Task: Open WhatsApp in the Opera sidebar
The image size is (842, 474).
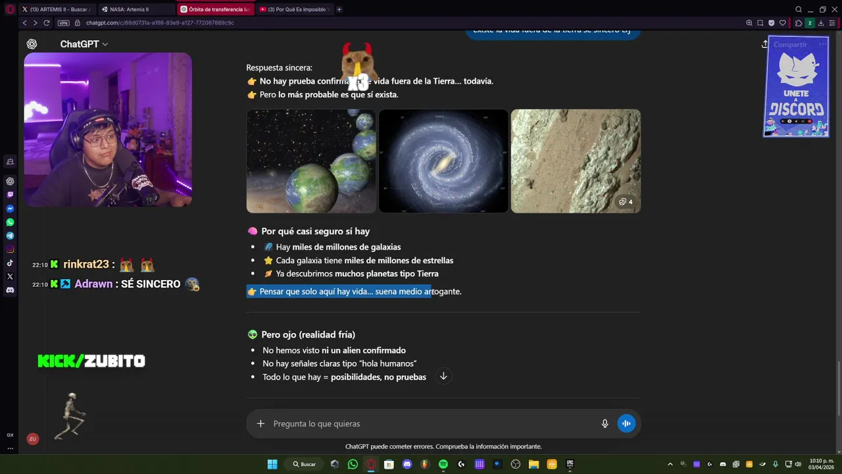Action: [x=10, y=222]
